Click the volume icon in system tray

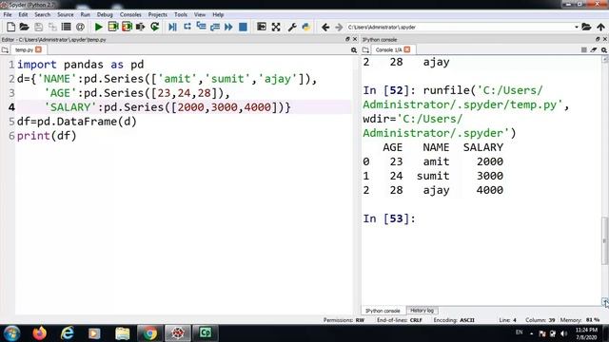click(563, 333)
